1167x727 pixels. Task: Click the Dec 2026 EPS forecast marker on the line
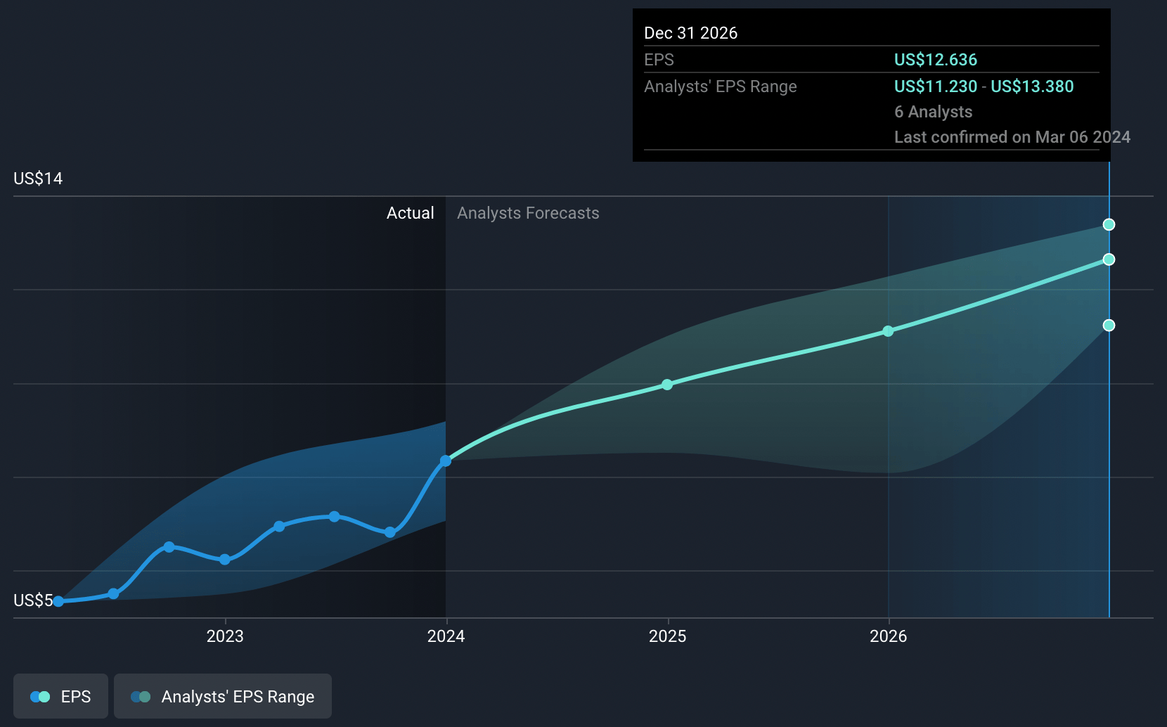(x=1109, y=259)
